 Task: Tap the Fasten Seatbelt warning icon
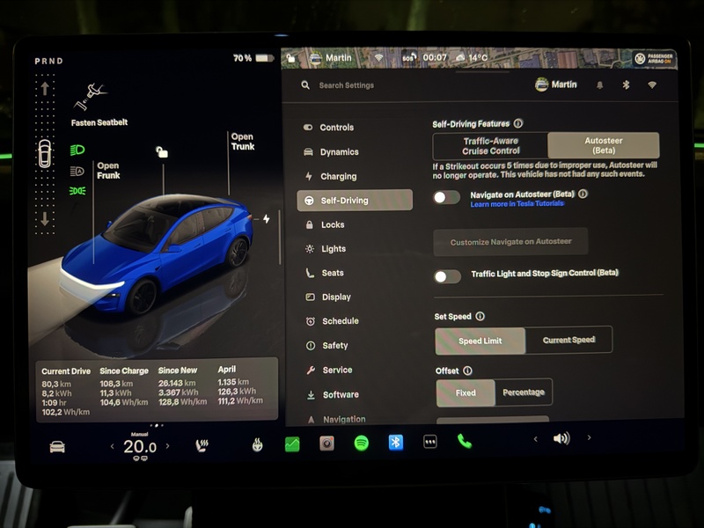click(91, 97)
